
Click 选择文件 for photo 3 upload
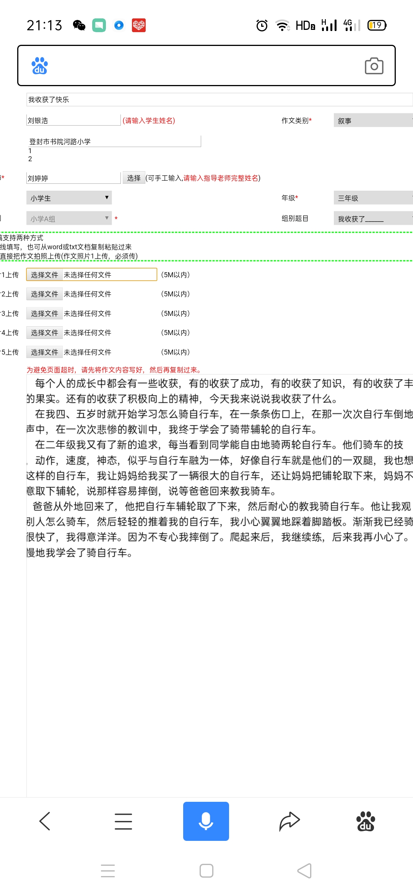click(x=44, y=314)
